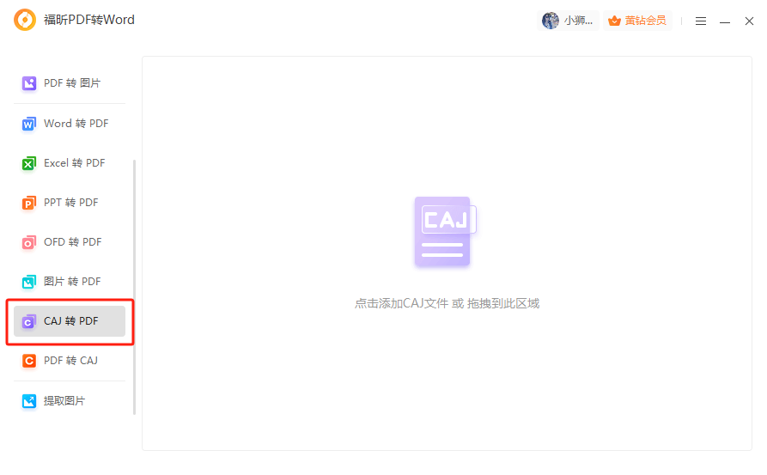The width and height of the screenshot is (767, 475).
Task: Click the 图片 转 PDF icon
Action: (29, 282)
